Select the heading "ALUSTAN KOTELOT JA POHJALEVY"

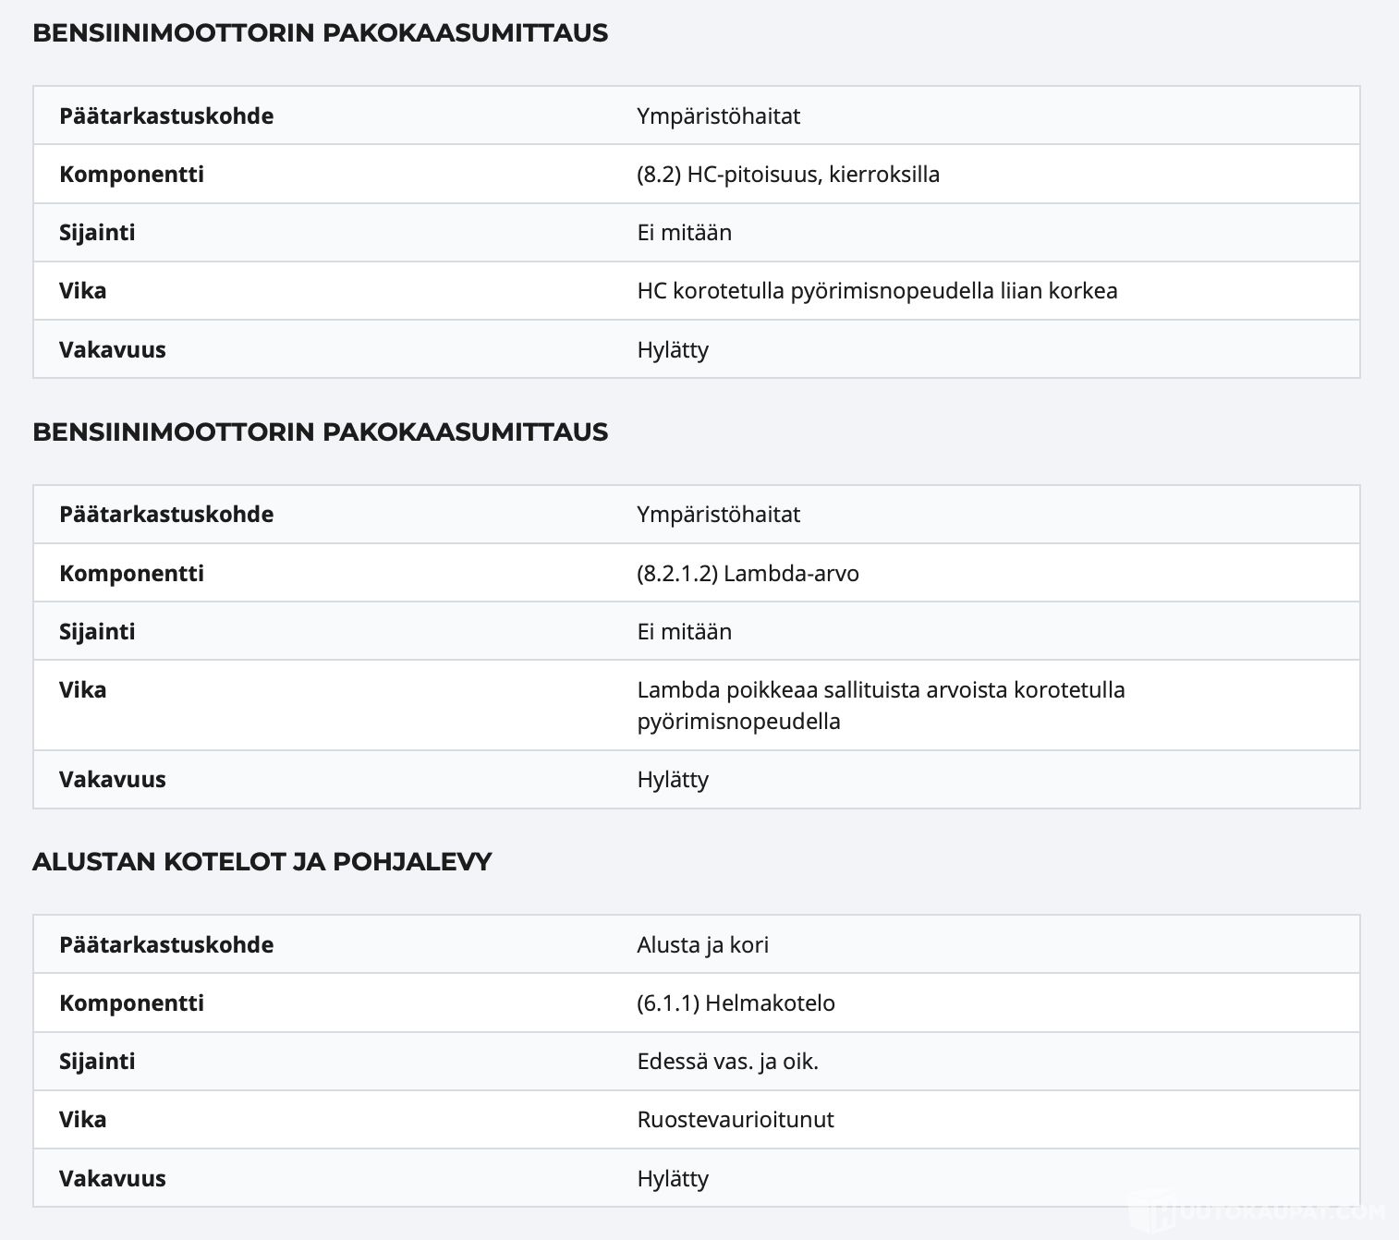[262, 861]
